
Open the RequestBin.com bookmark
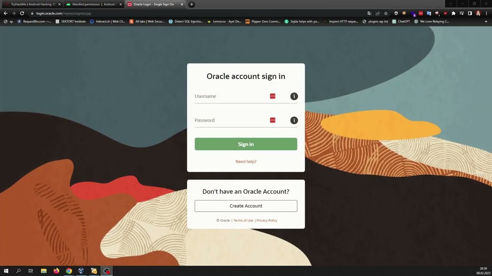click(x=34, y=21)
